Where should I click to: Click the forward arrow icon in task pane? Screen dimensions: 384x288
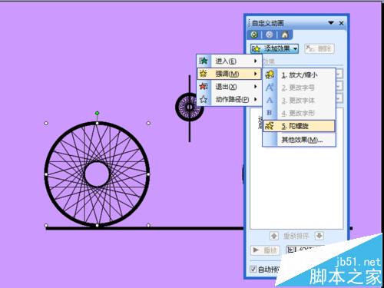270,35
